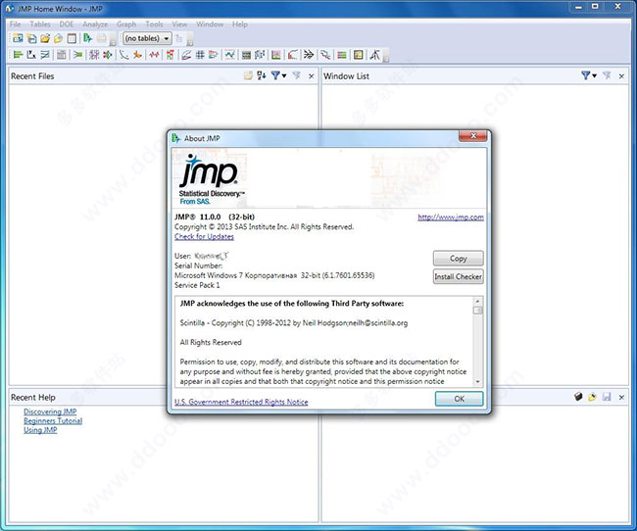Click the sort icon in Recent Files header

click(x=262, y=75)
